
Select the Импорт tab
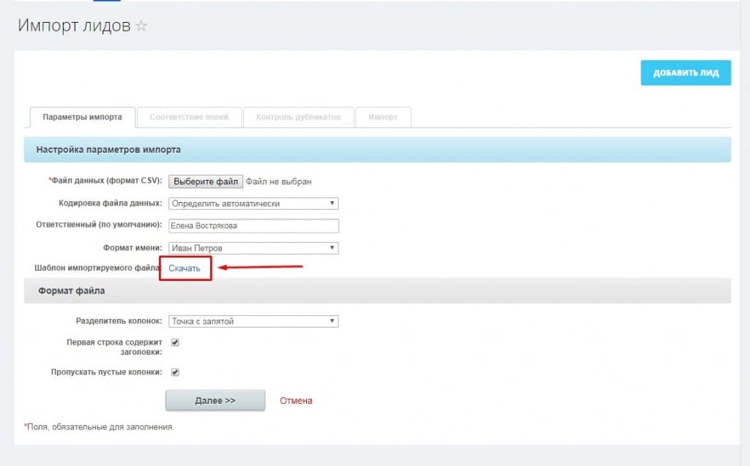click(384, 117)
